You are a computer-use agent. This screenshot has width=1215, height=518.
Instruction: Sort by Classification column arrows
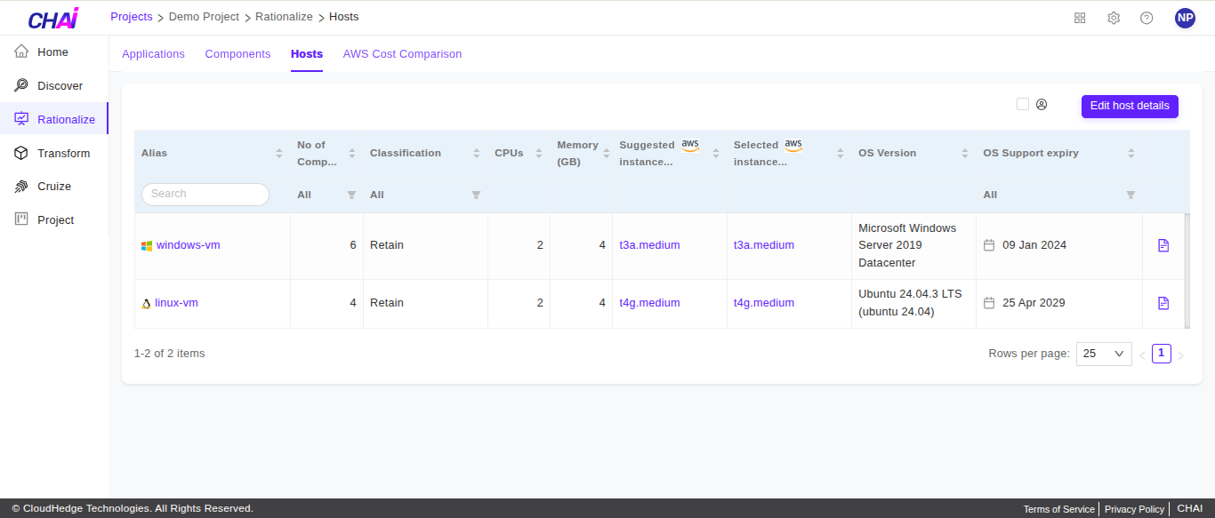(477, 154)
